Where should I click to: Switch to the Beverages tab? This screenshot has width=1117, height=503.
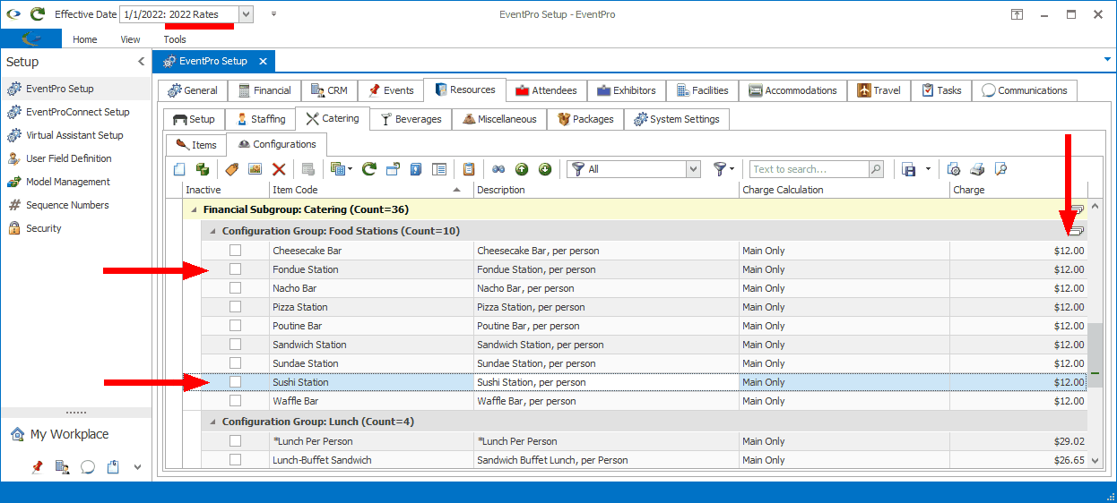point(411,119)
